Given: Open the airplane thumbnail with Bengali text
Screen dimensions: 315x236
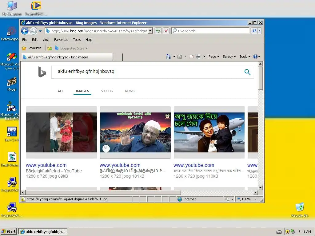Looking at the screenshot, I should coord(209,132).
